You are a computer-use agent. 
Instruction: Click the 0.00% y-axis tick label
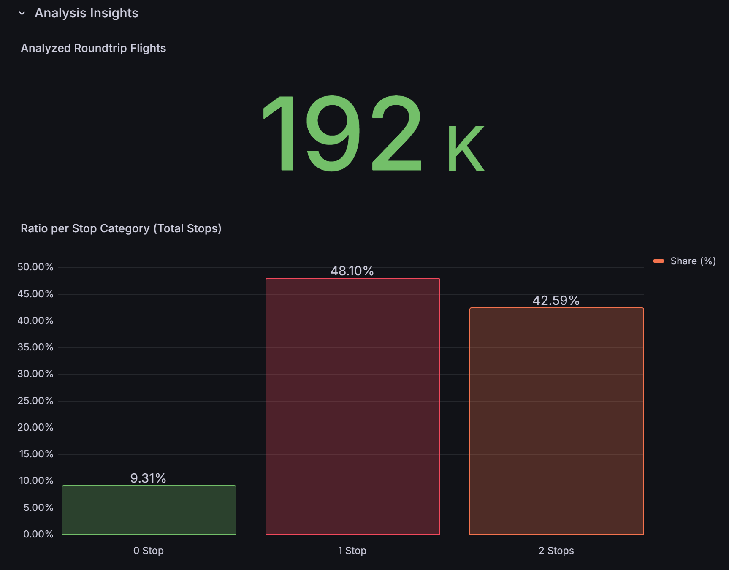(x=38, y=534)
